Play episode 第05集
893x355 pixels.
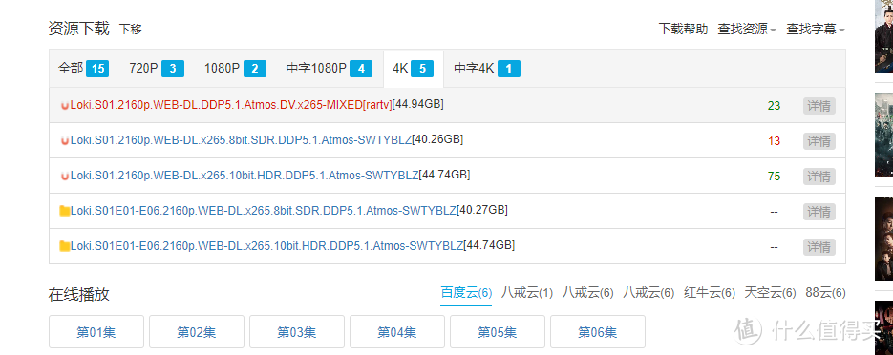click(x=498, y=332)
